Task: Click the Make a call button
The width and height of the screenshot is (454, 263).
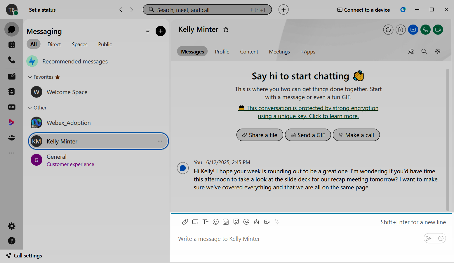Action: pos(356,135)
